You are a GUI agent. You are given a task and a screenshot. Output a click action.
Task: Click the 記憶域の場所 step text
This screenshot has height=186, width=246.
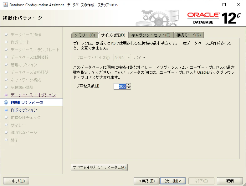pyautogui.click(x=22, y=88)
